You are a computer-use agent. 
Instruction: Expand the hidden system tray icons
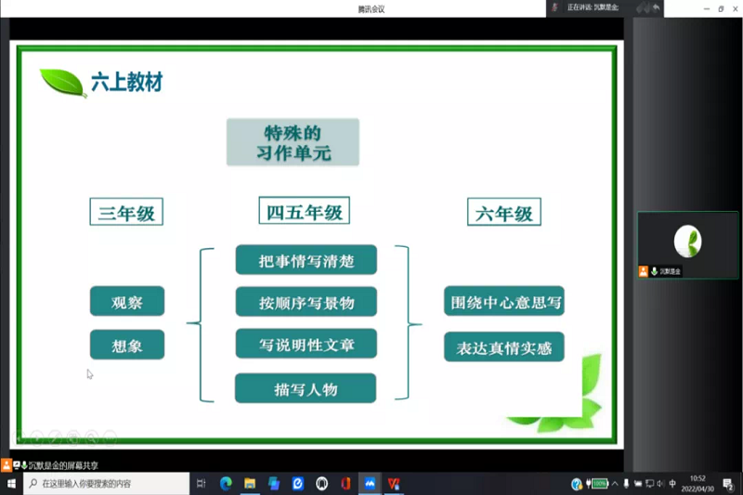614,484
